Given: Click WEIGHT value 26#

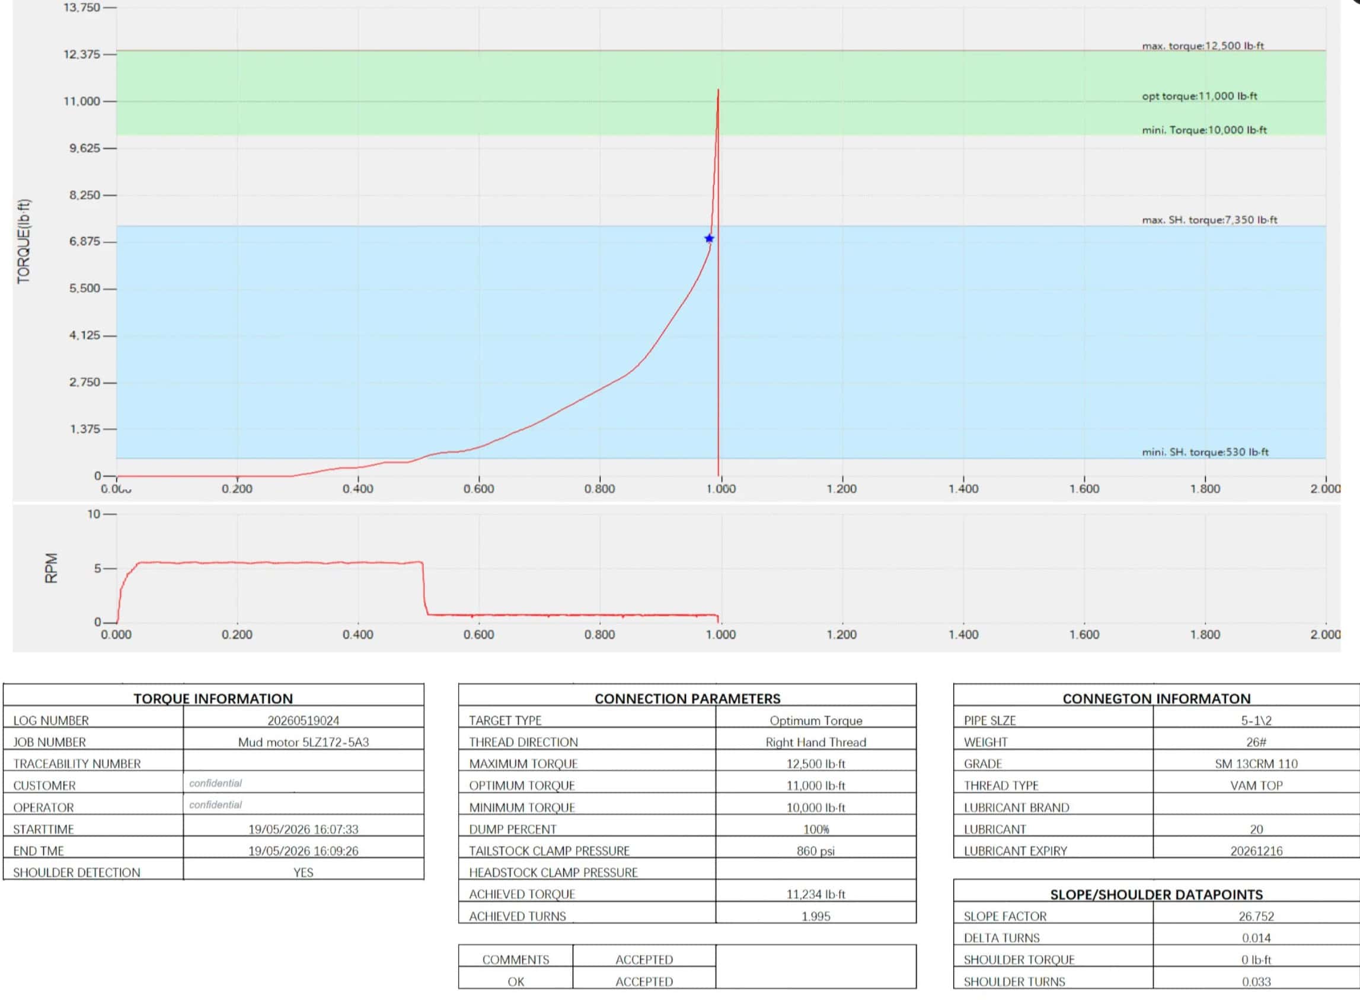Looking at the screenshot, I should [x=1256, y=742].
